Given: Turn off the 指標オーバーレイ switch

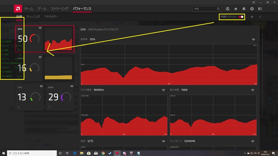Looking at the screenshot, I should tap(241, 17).
